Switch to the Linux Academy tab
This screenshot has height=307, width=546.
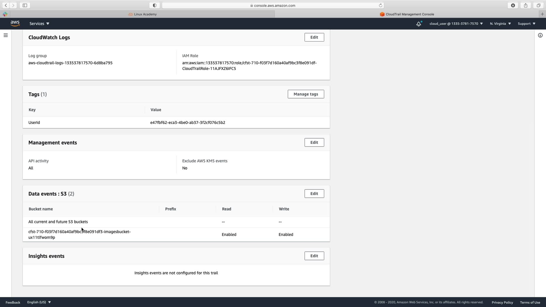tap(142, 14)
